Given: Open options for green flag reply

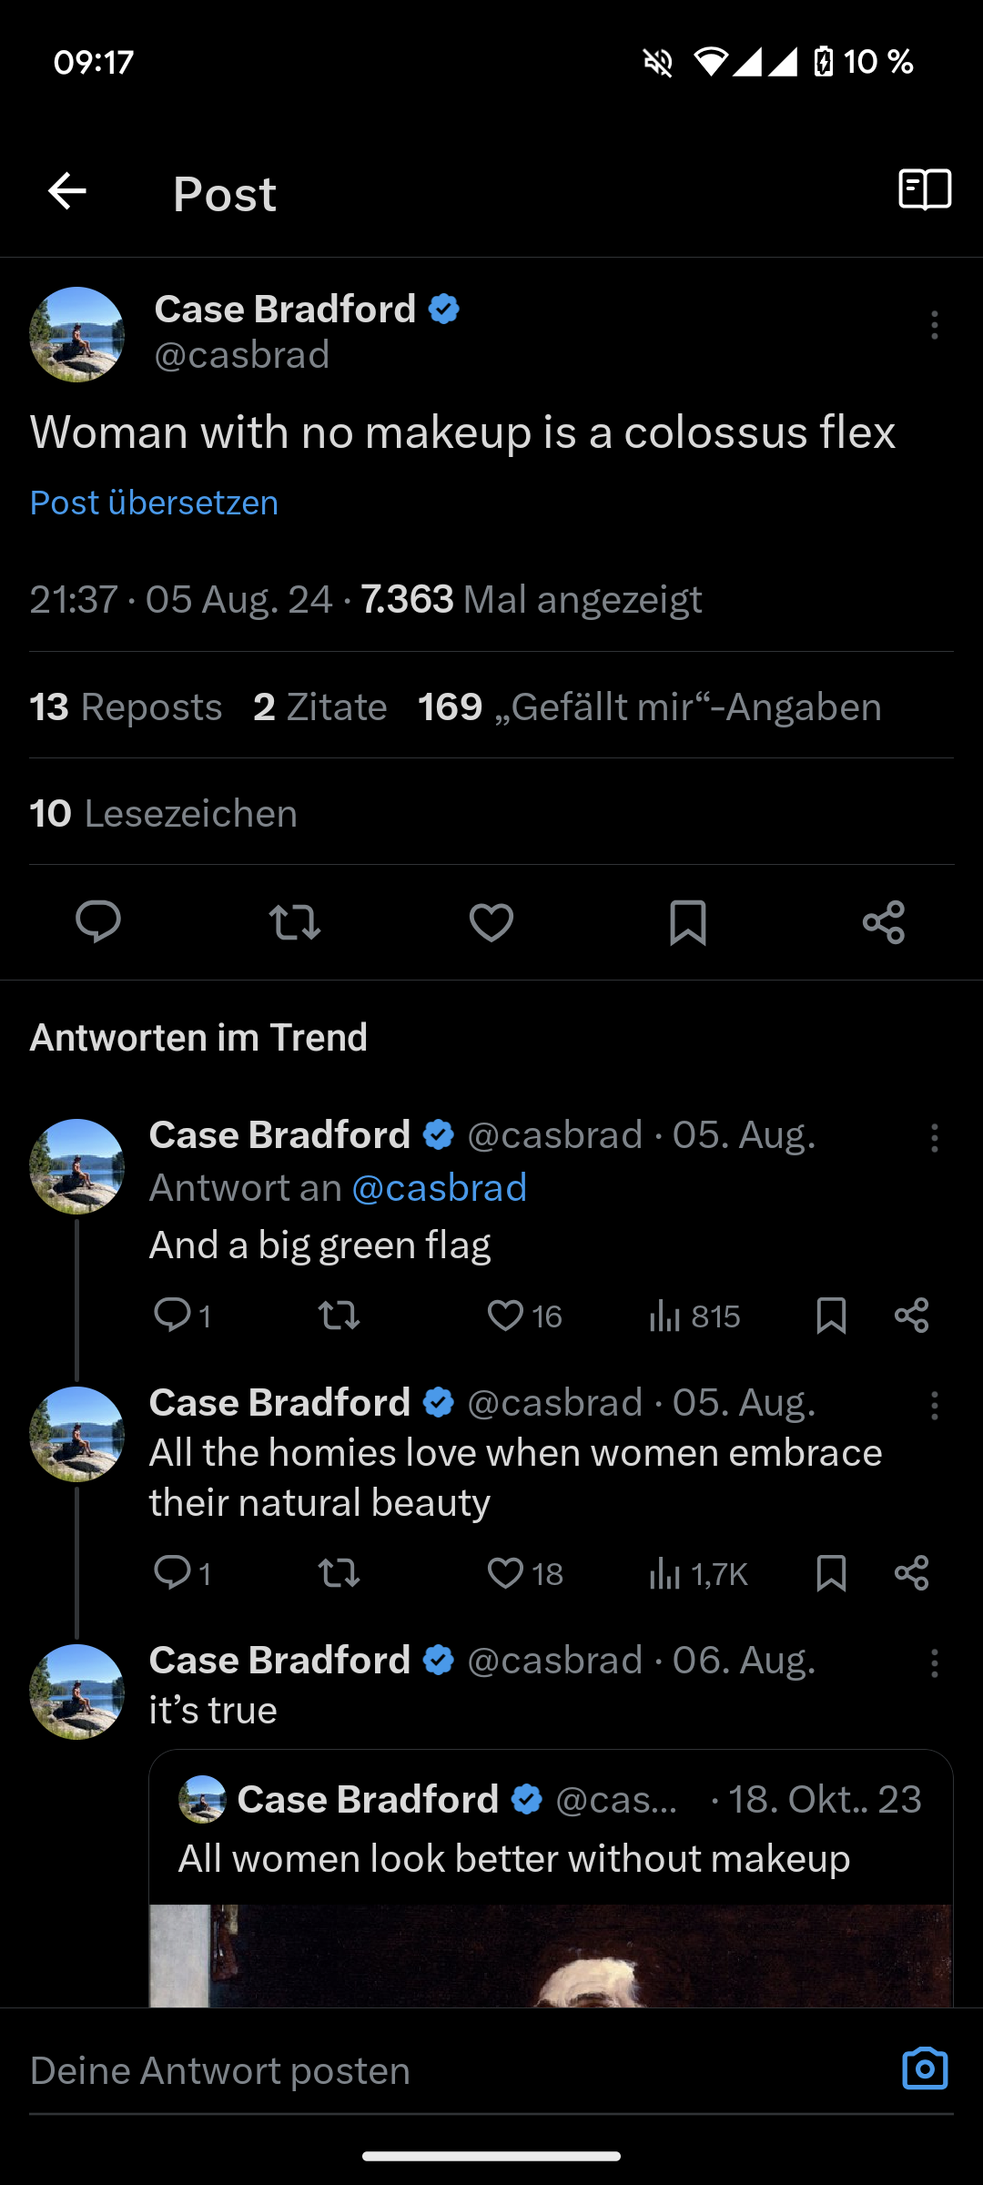Looking at the screenshot, I should (x=934, y=1138).
